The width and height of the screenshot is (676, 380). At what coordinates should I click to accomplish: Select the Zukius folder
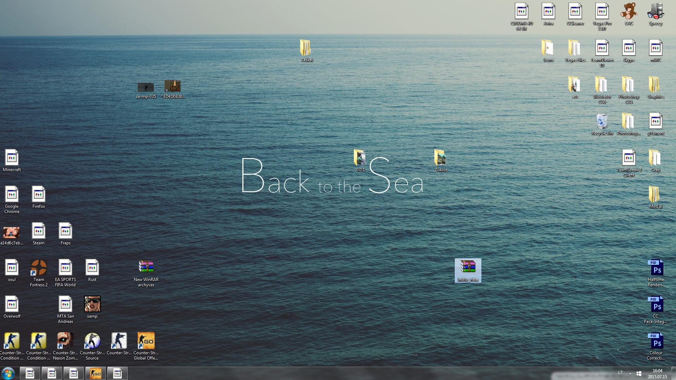(441, 161)
